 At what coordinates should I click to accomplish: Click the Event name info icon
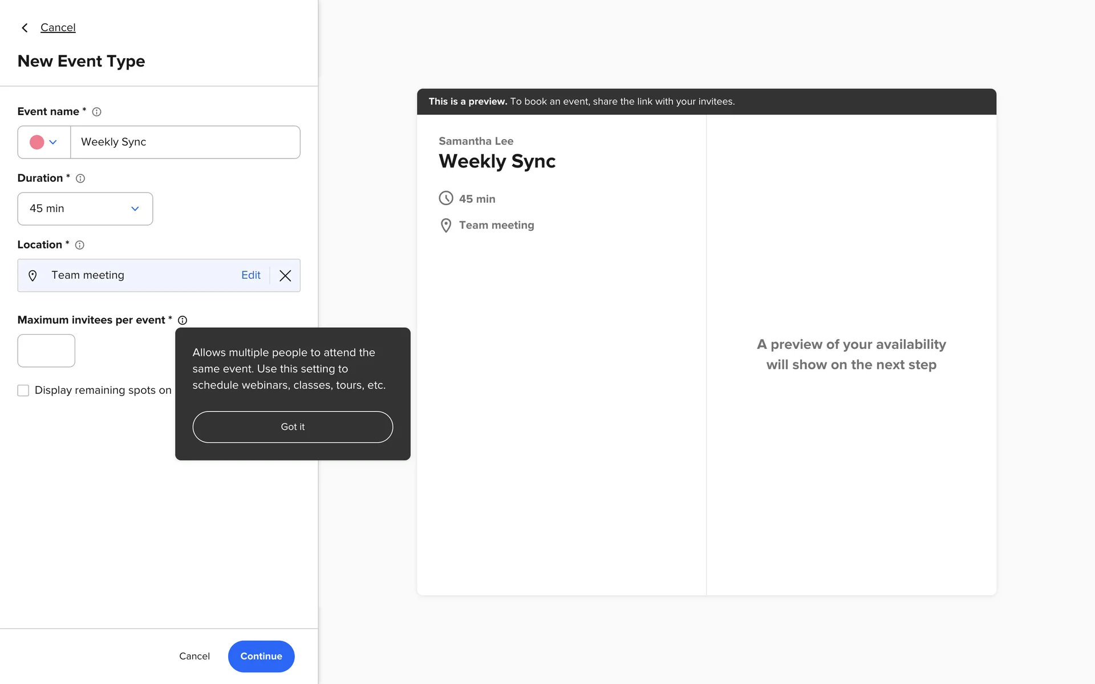[x=96, y=112]
